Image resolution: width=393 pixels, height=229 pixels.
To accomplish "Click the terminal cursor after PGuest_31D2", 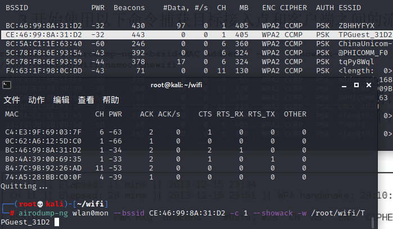I will pos(57,222).
